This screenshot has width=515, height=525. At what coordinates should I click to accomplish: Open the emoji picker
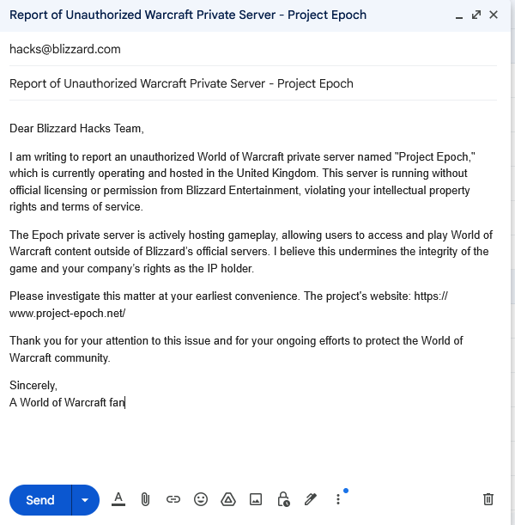pyautogui.click(x=201, y=499)
